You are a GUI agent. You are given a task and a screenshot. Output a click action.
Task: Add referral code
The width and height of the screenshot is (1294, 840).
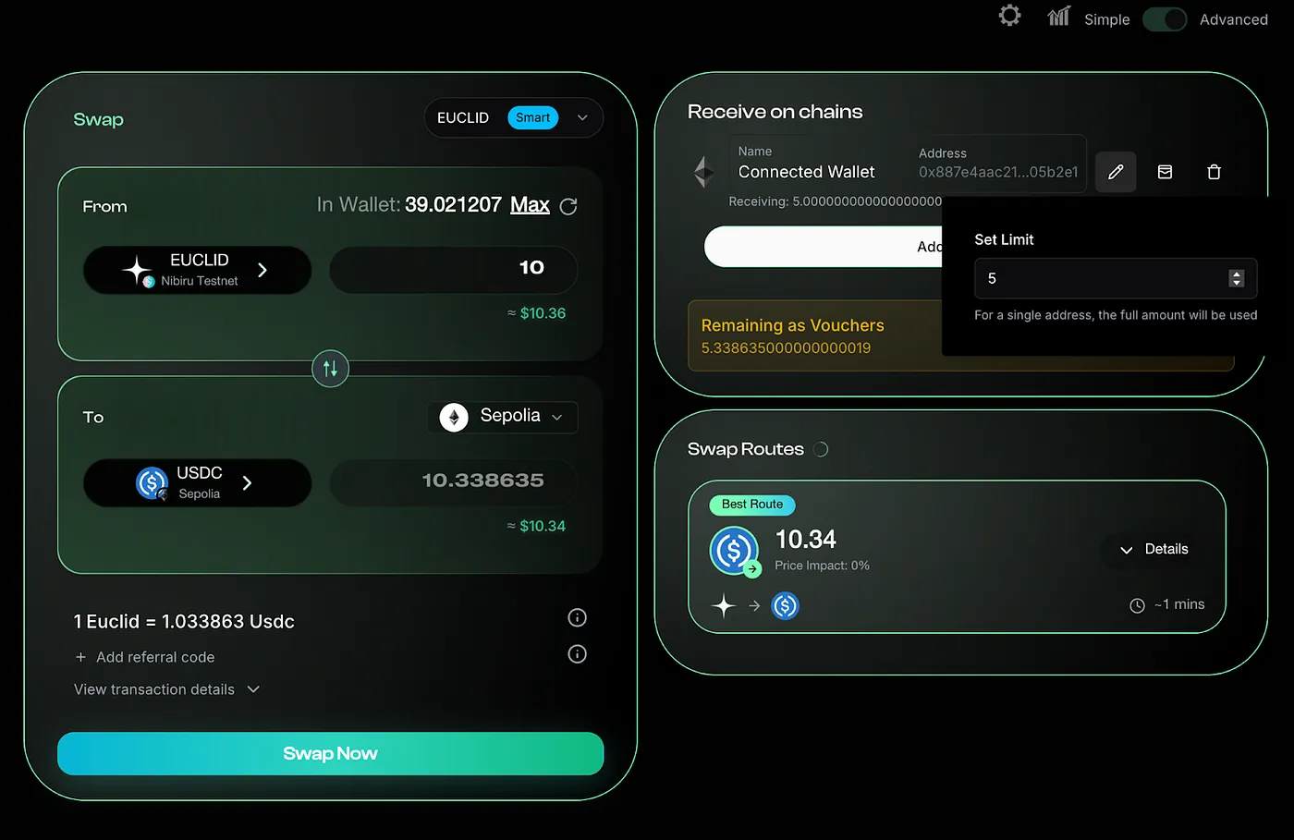(145, 657)
